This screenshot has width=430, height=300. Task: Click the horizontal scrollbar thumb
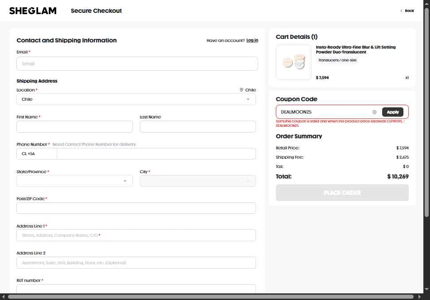(211, 297)
